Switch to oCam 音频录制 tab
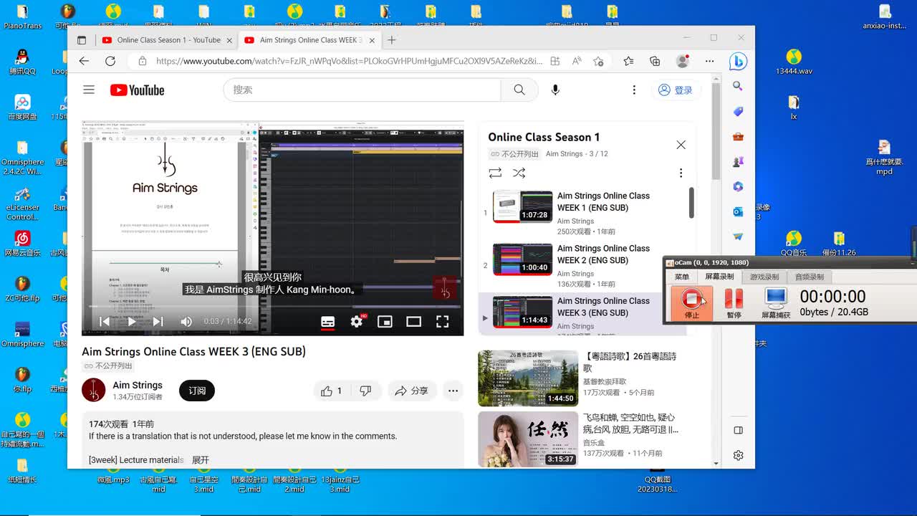The height and width of the screenshot is (516, 917). (809, 277)
